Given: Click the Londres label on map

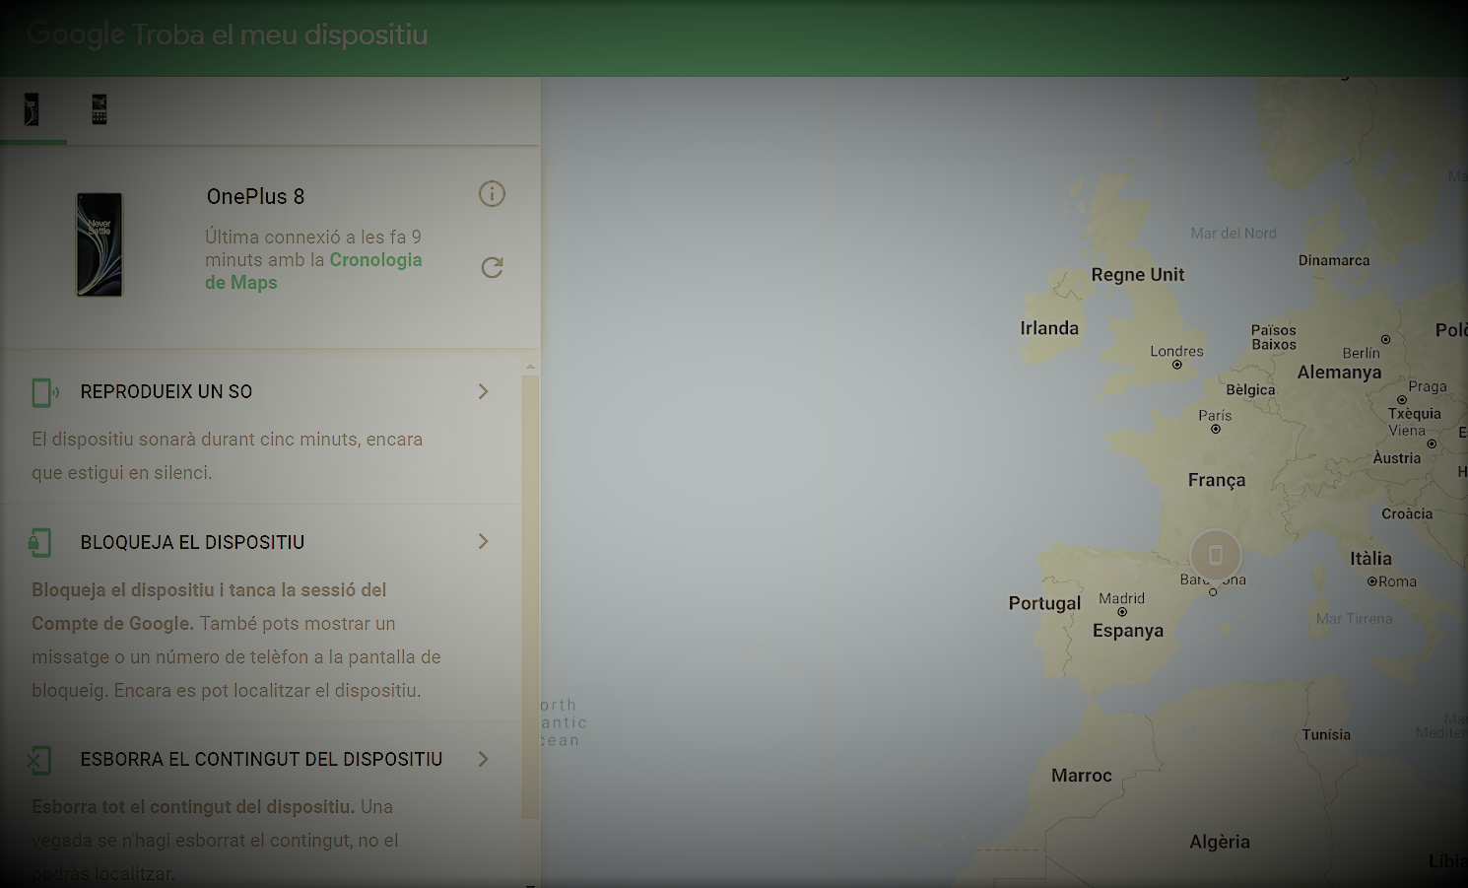Looking at the screenshot, I should [1176, 351].
